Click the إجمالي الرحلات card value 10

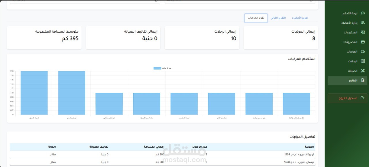pyautogui.click(x=234, y=39)
